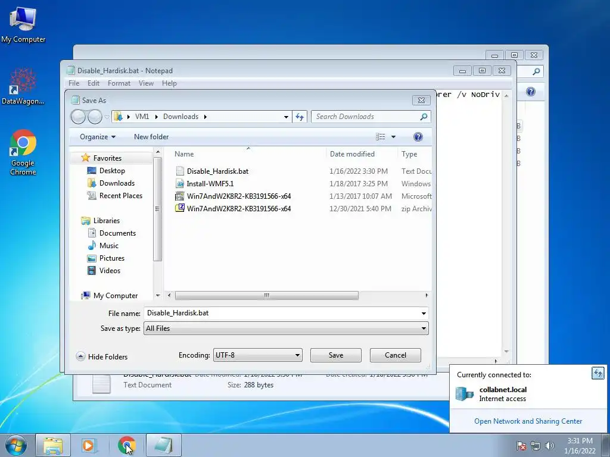Click the volume speaker tray icon
The width and height of the screenshot is (610, 457).
(549, 446)
